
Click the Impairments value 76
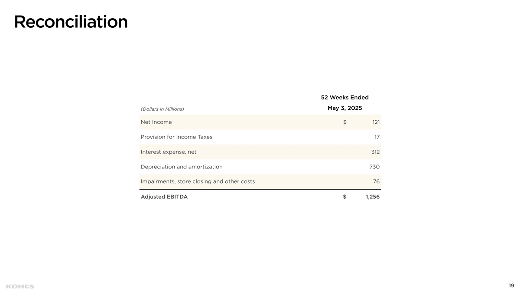coord(376,181)
